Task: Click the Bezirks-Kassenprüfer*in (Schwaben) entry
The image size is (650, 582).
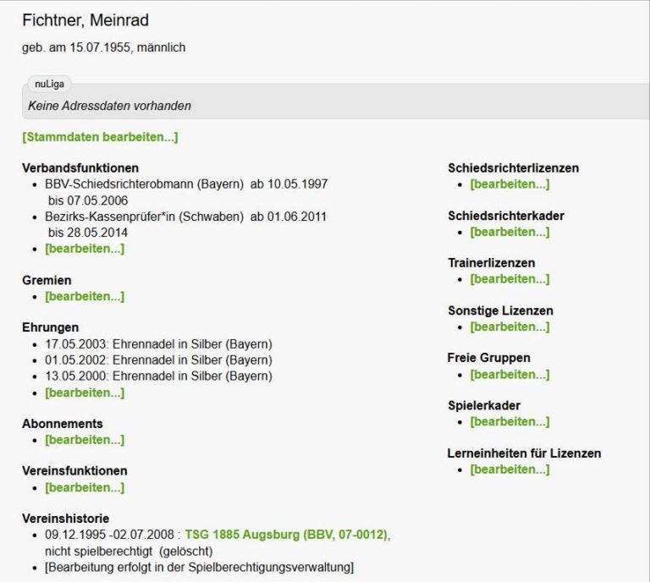Action: 144,217
